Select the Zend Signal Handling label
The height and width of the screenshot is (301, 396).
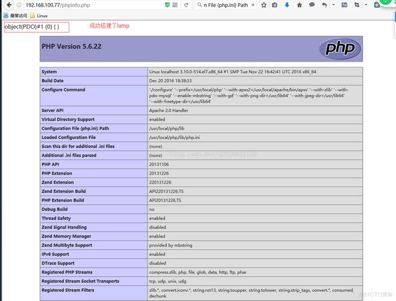[x=64, y=228]
